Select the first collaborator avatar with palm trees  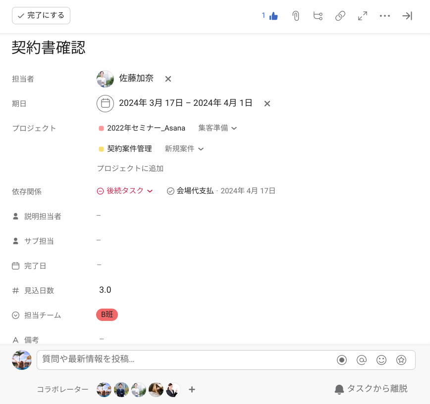point(104,390)
